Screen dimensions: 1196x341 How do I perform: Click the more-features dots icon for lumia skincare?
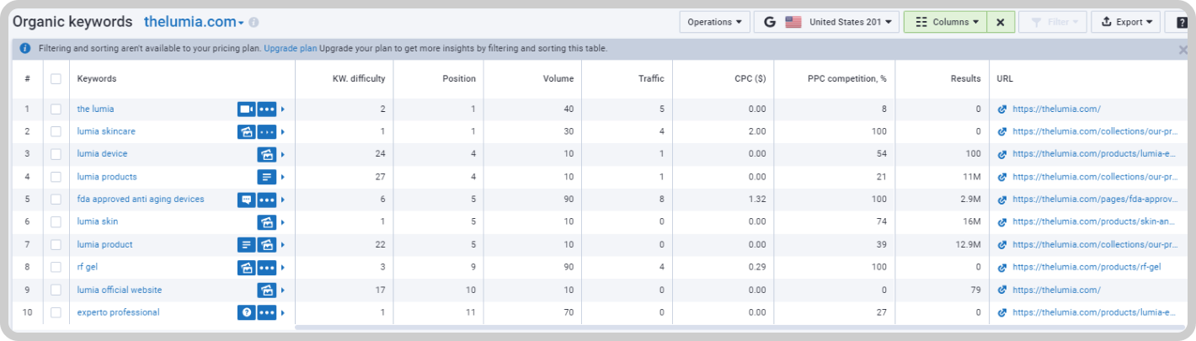[267, 132]
